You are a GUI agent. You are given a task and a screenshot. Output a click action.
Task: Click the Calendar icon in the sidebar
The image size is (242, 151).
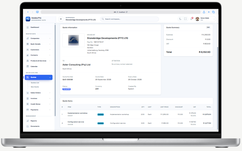point(28,66)
